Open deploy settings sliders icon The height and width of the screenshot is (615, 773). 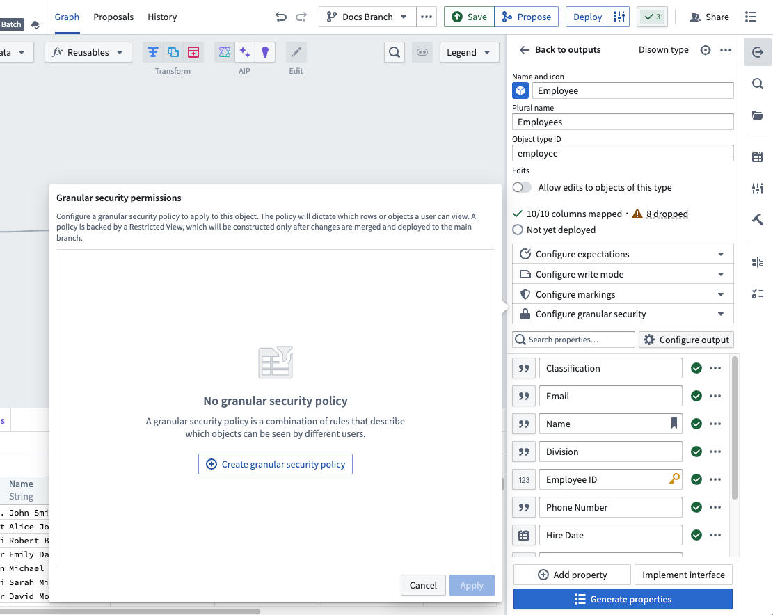619,17
